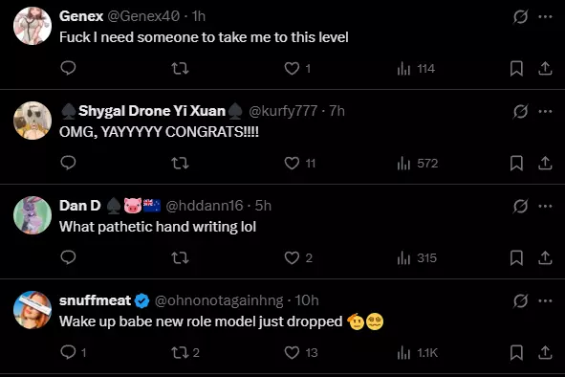
Task: View analytics showing 572 views
Action: (417, 164)
